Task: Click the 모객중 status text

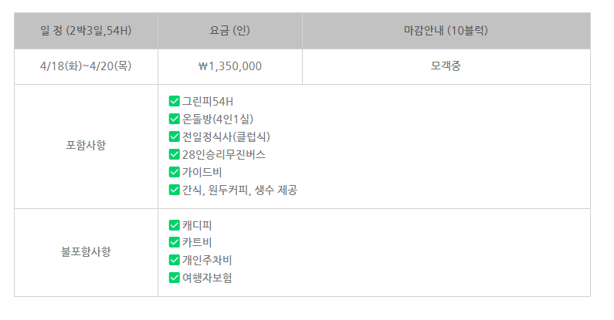Action: point(446,66)
